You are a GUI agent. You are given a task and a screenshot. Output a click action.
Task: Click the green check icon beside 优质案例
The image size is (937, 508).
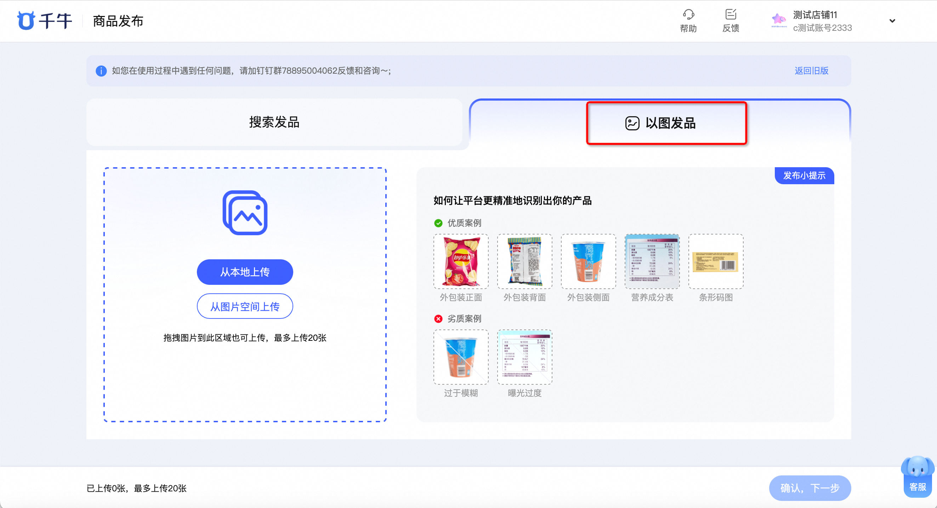(x=438, y=223)
